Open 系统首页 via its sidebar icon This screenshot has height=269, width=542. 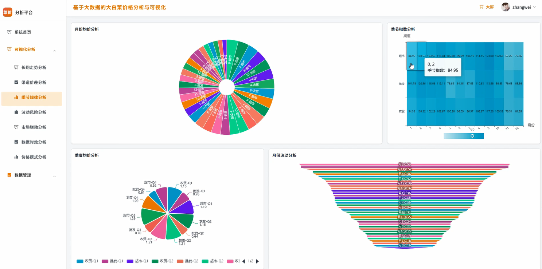tap(9, 32)
